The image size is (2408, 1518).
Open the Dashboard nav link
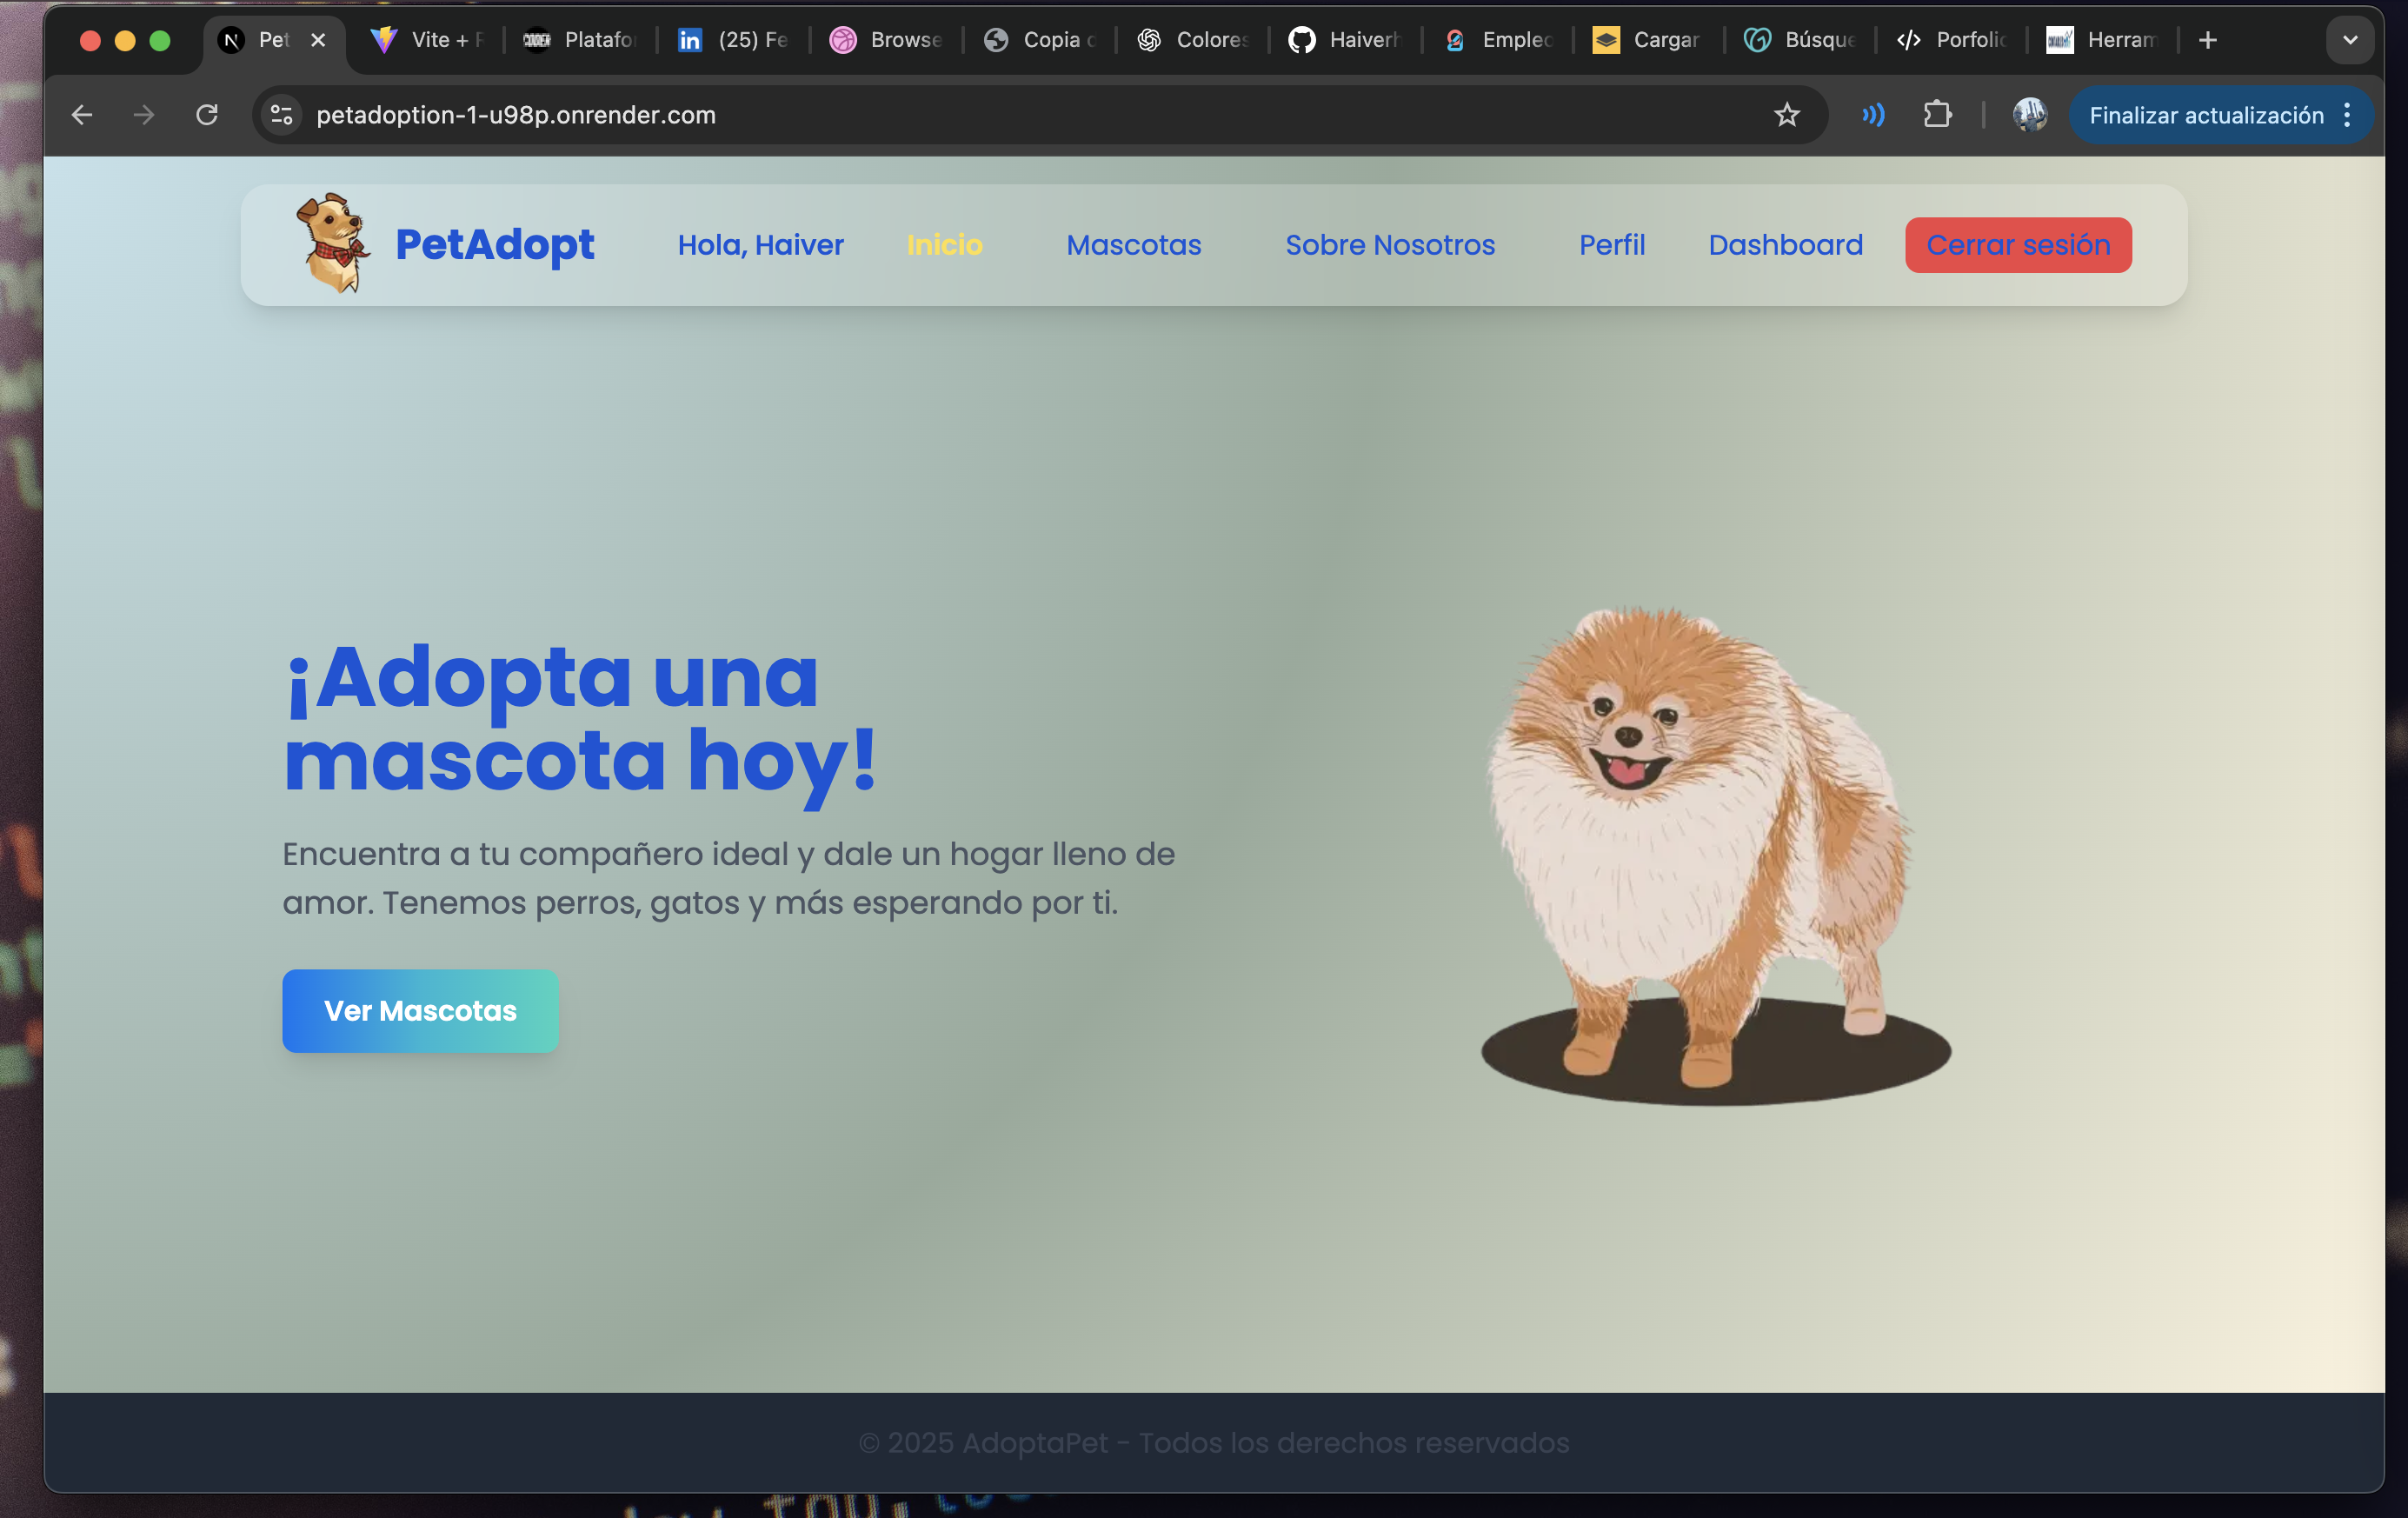click(1785, 245)
